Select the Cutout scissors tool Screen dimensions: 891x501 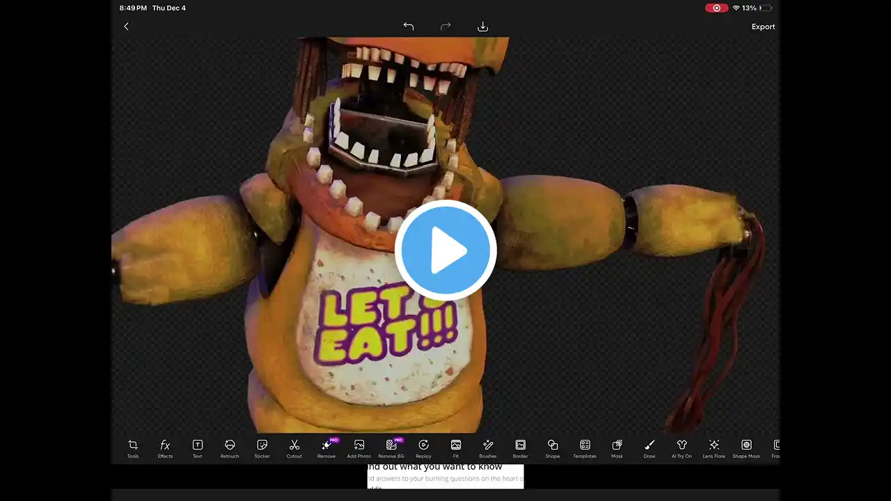point(294,448)
